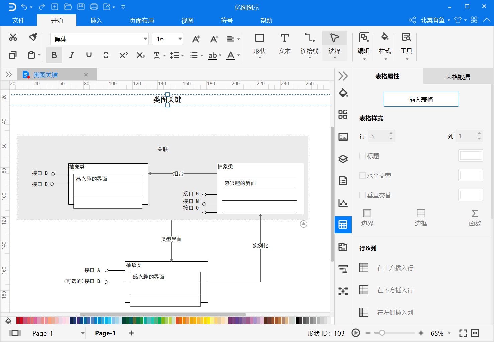Click the 边框 frame button

pos(421,218)
